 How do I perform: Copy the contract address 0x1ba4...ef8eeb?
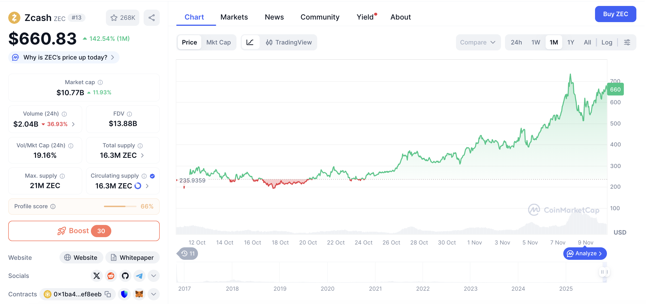108,294
